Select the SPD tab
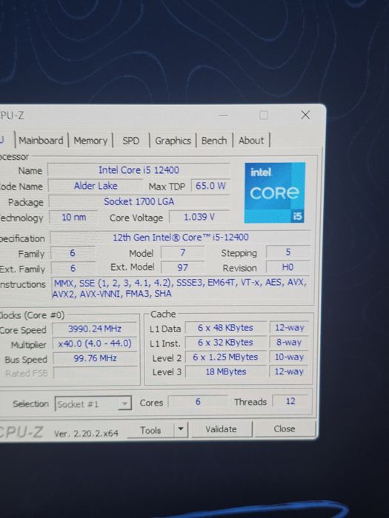 coord(131,141)
